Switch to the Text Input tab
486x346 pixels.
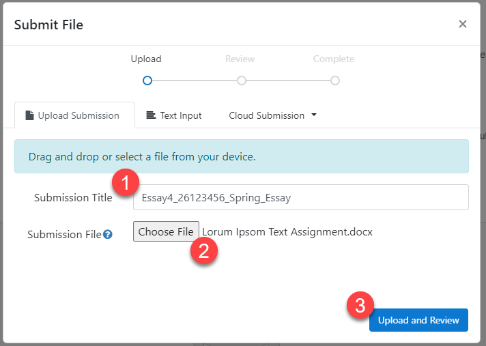174,115
